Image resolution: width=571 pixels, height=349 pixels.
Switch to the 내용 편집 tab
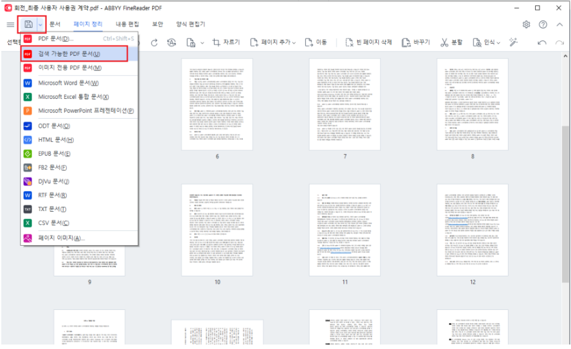click(127, 24)
